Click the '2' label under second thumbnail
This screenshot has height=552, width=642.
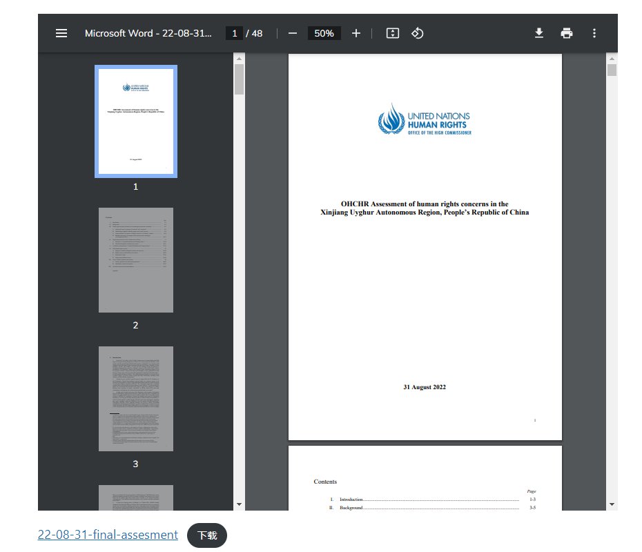(x=135, y=325)
